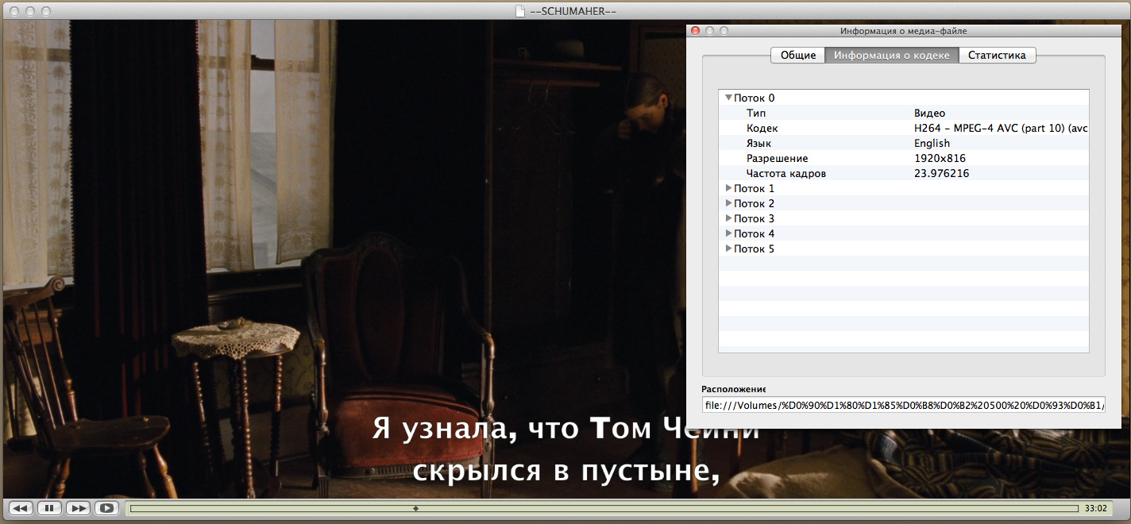Image resolution: width=1131 pixels, height=524 pixels.
Task: Select the Разрешение 1920x816 row
Action: pyautogui.click(x=903, y=158)
